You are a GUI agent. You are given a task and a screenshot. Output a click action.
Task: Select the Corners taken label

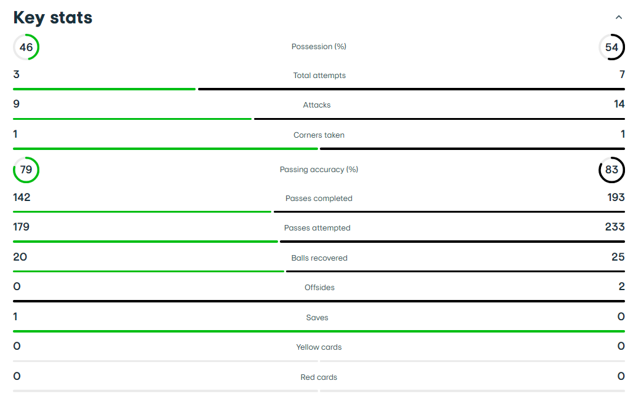(x=319, y=135)
